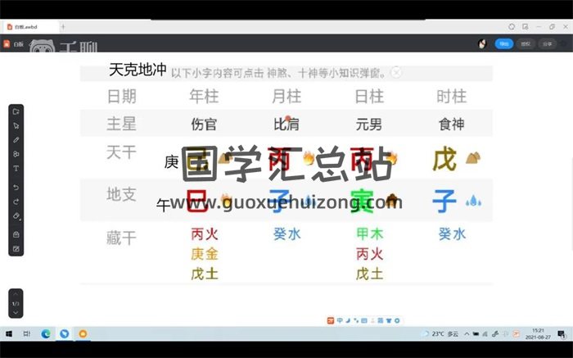Click the 1/3 page indicator

point(16,303)
